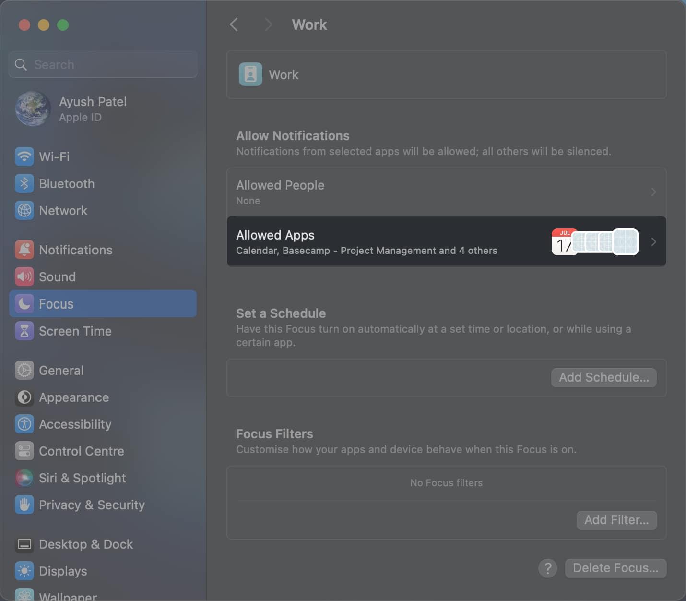Viewport: 686px width, 601px height.
Task: Click the Bluetooth icon in the sidebar
Action: point(24,183)
